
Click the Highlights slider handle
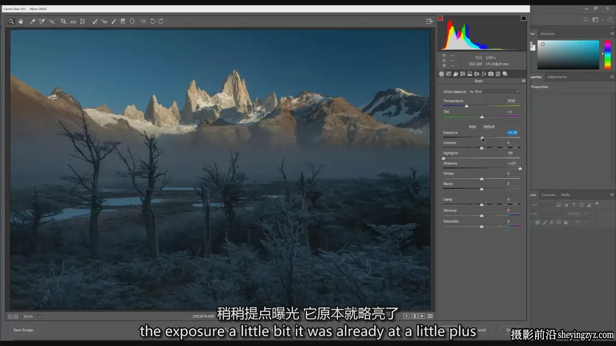click(444, 158)
